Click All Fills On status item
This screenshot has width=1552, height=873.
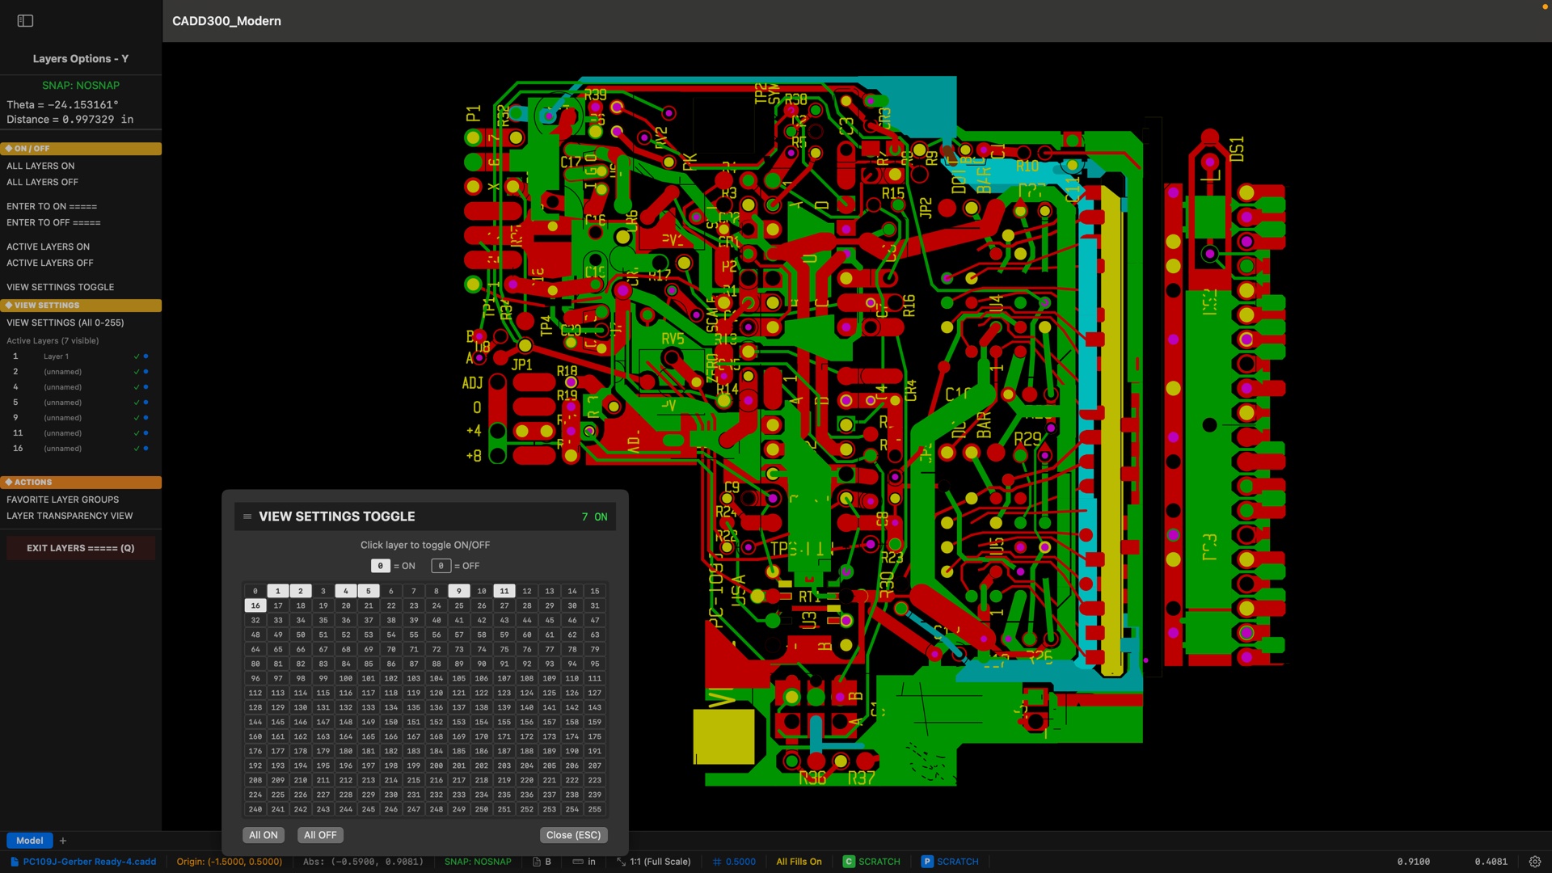(799, 862)
